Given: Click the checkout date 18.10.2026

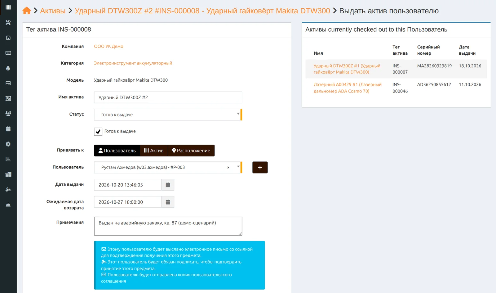Looking at the screenshot, I should [470, 66].
